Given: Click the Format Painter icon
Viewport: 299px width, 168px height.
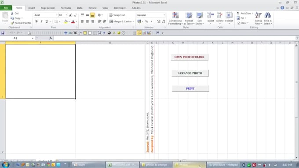Looking at the screenshot, I should tap(12, 23).
